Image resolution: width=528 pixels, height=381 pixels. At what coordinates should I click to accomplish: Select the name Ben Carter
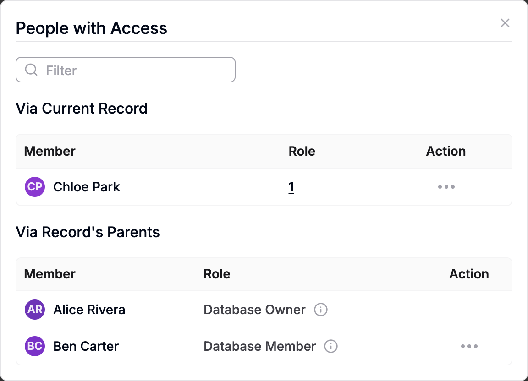[x=86, y=346]
